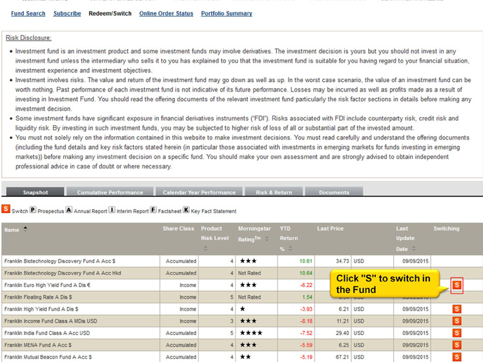Select Redeem/Switch in the top navigation
This screenshot has height=362, width=483.
pos(110,14)
